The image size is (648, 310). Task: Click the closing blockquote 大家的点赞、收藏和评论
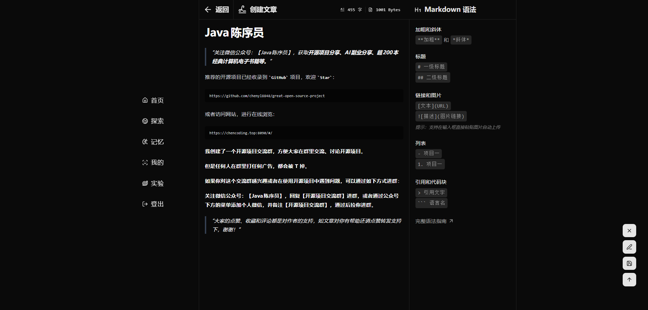click(304, 225)
